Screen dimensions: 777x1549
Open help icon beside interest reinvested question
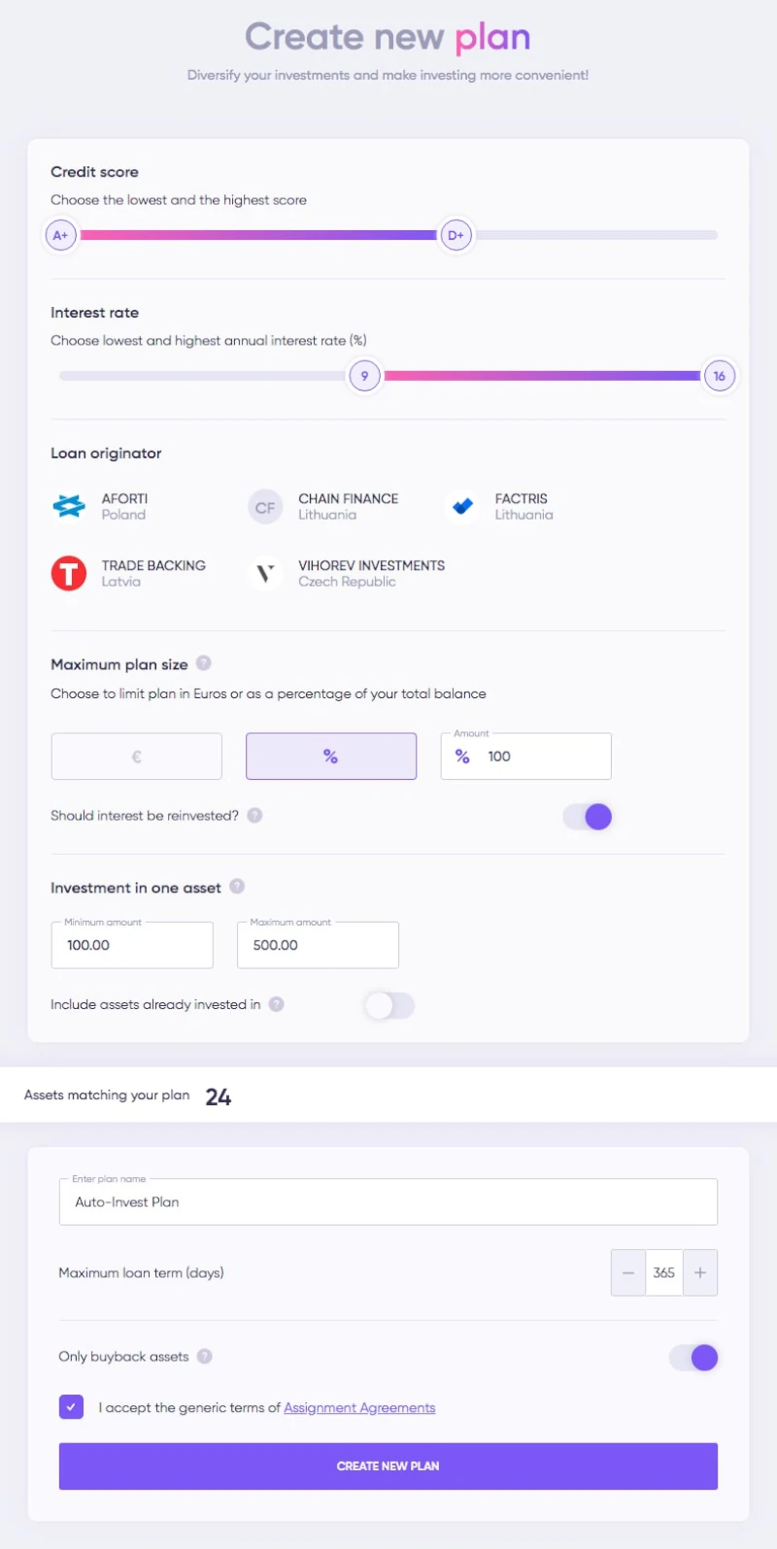(254, 816)
